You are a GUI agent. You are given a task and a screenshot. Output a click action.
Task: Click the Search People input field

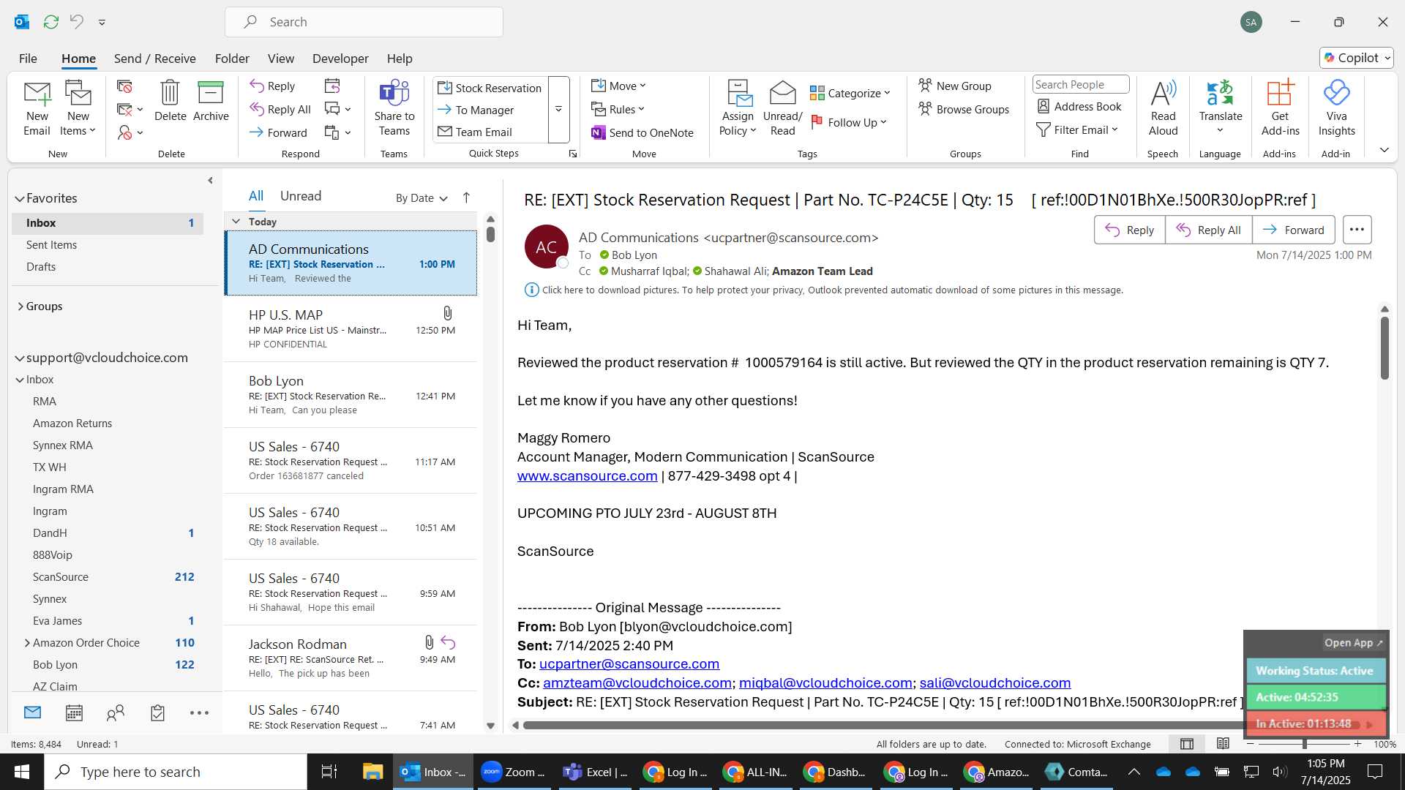(1080, 85)
